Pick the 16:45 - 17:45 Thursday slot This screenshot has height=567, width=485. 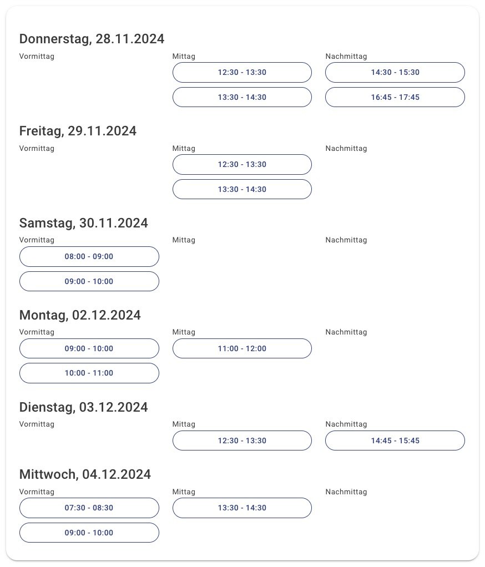click(395, 97)
